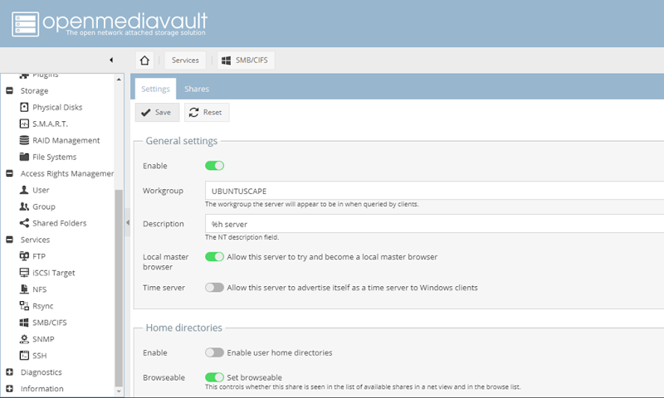664x398 pixels.
Task: Toggle the Set browseable switch
Action: click(214, 376)
